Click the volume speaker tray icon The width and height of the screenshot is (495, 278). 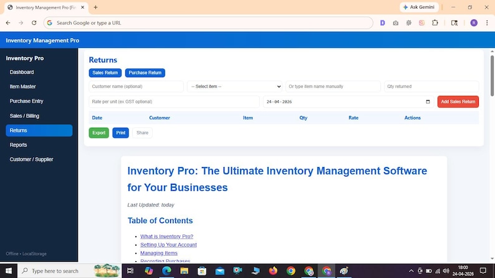446,271
